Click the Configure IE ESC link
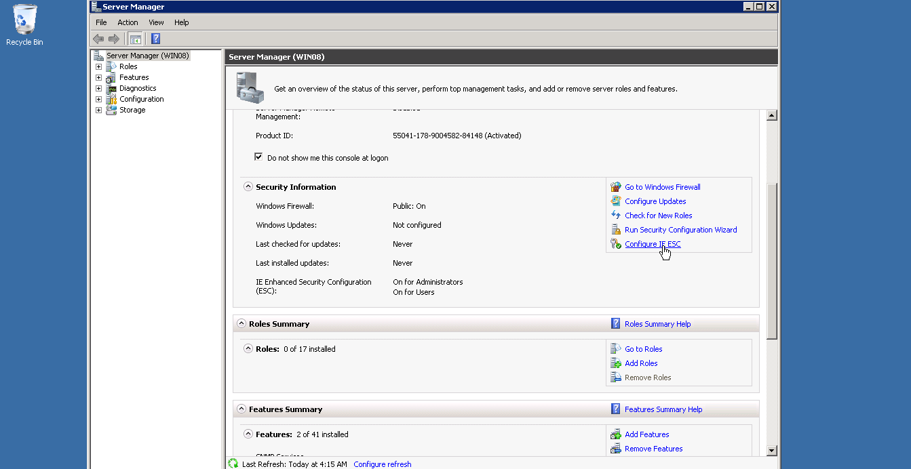This screenshot has width=911, height=469. (x=653, y=244)
